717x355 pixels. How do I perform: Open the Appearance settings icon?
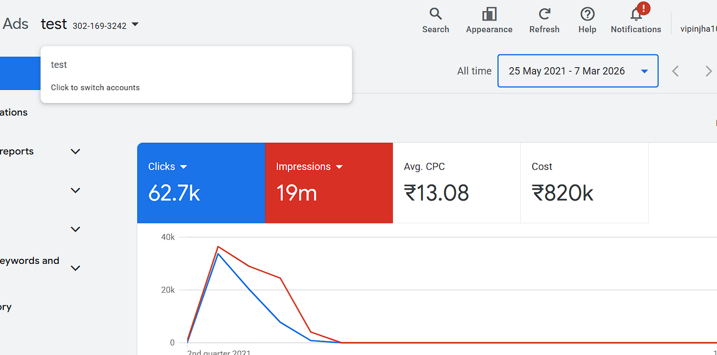pos(489,15)
